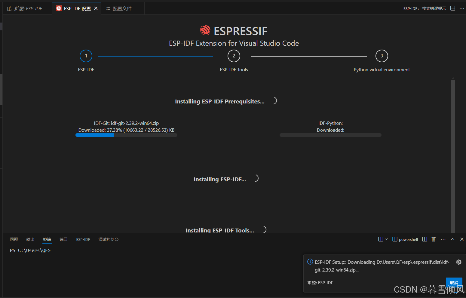Click the IDF-Git download progress bar

click(126, 135)
